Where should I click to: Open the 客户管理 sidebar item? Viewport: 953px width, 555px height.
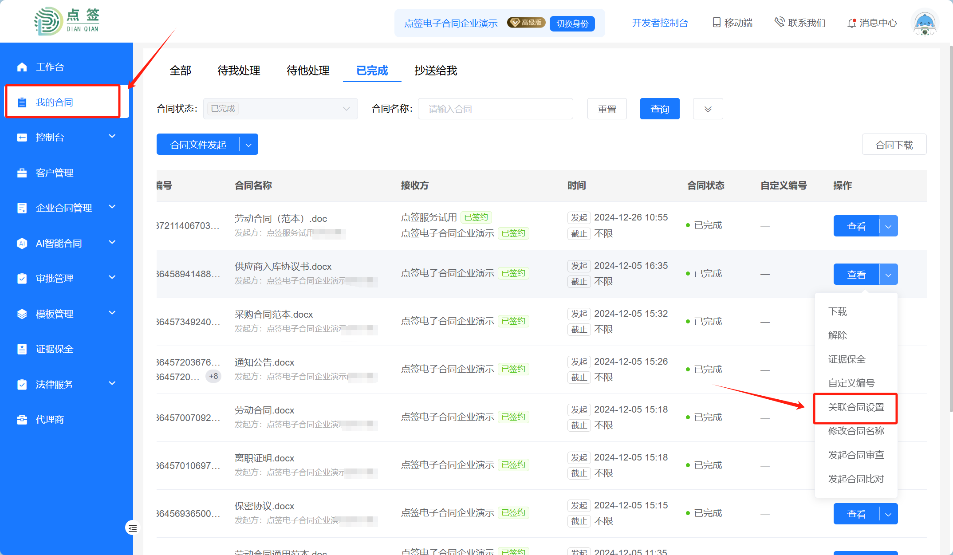point(67,173)
